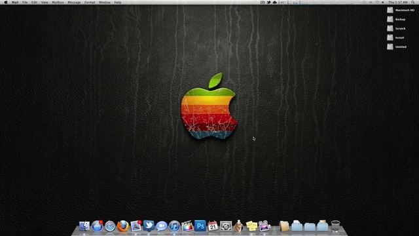Click the film reel photo Dock icon
Screen dimensions: 419x236
[x=264, y=226]
